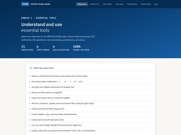Screen dimensions: 181x135
Task: Select 'Create, delete, copy, and move files' item
Action: click(x=90, y=114)
